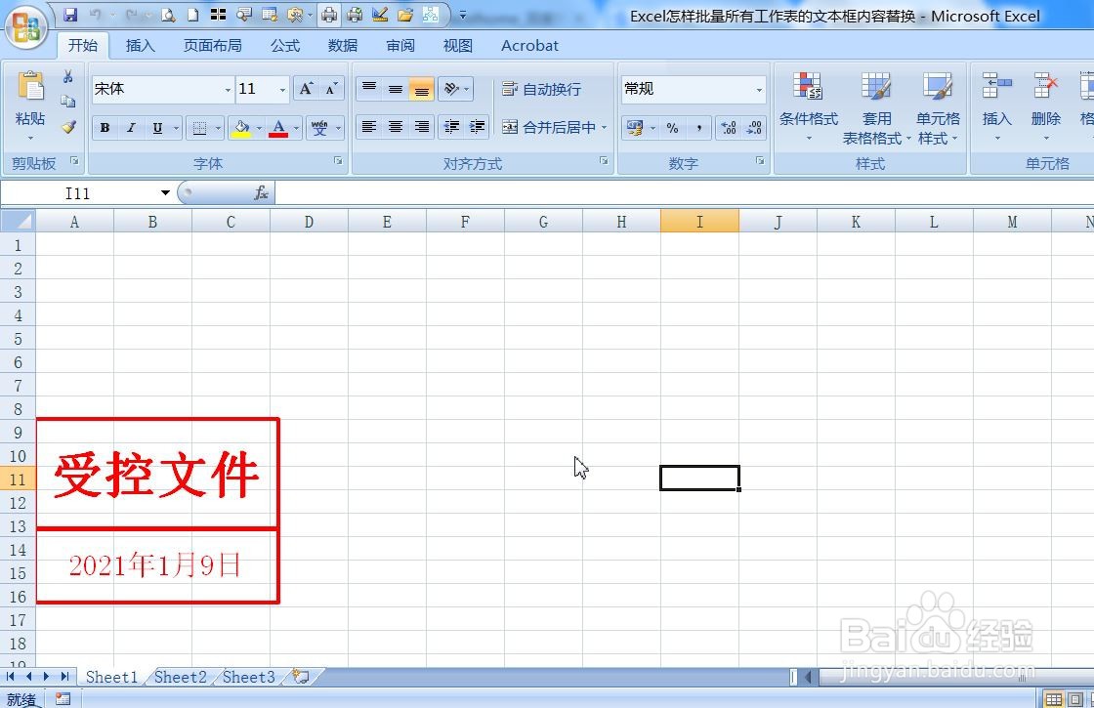Switch to Sheet3 tab
1094x708 pixels.
(x=248, y=677)
